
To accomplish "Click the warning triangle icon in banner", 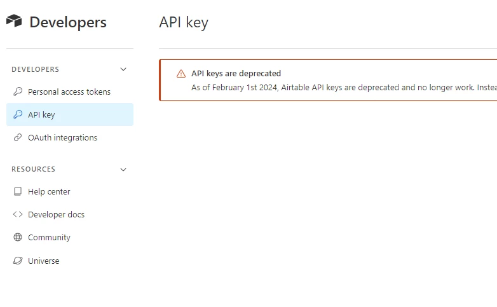I will pyautogui.click(x=181, y=74).
